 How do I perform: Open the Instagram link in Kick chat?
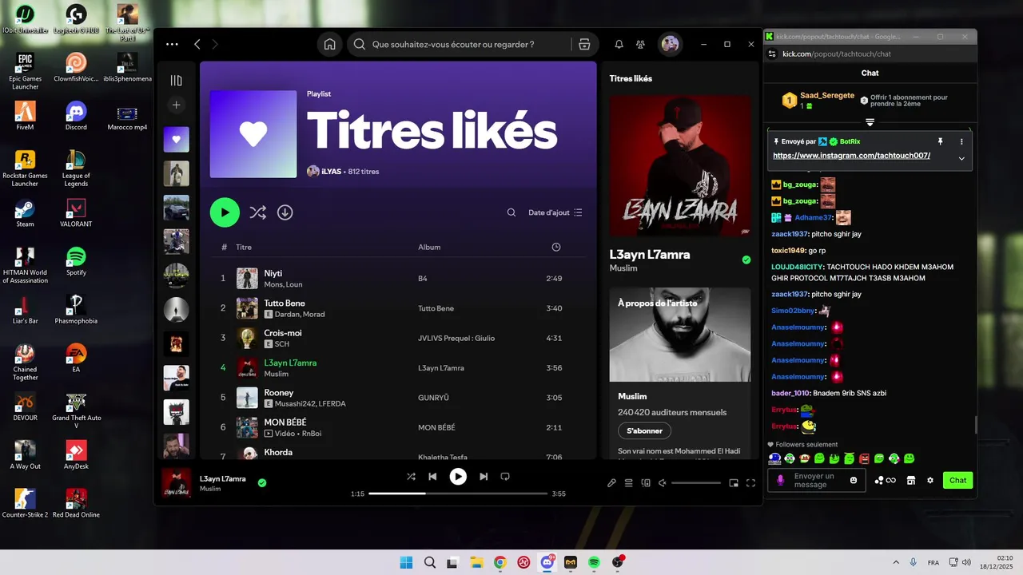[x=851, y=156]
